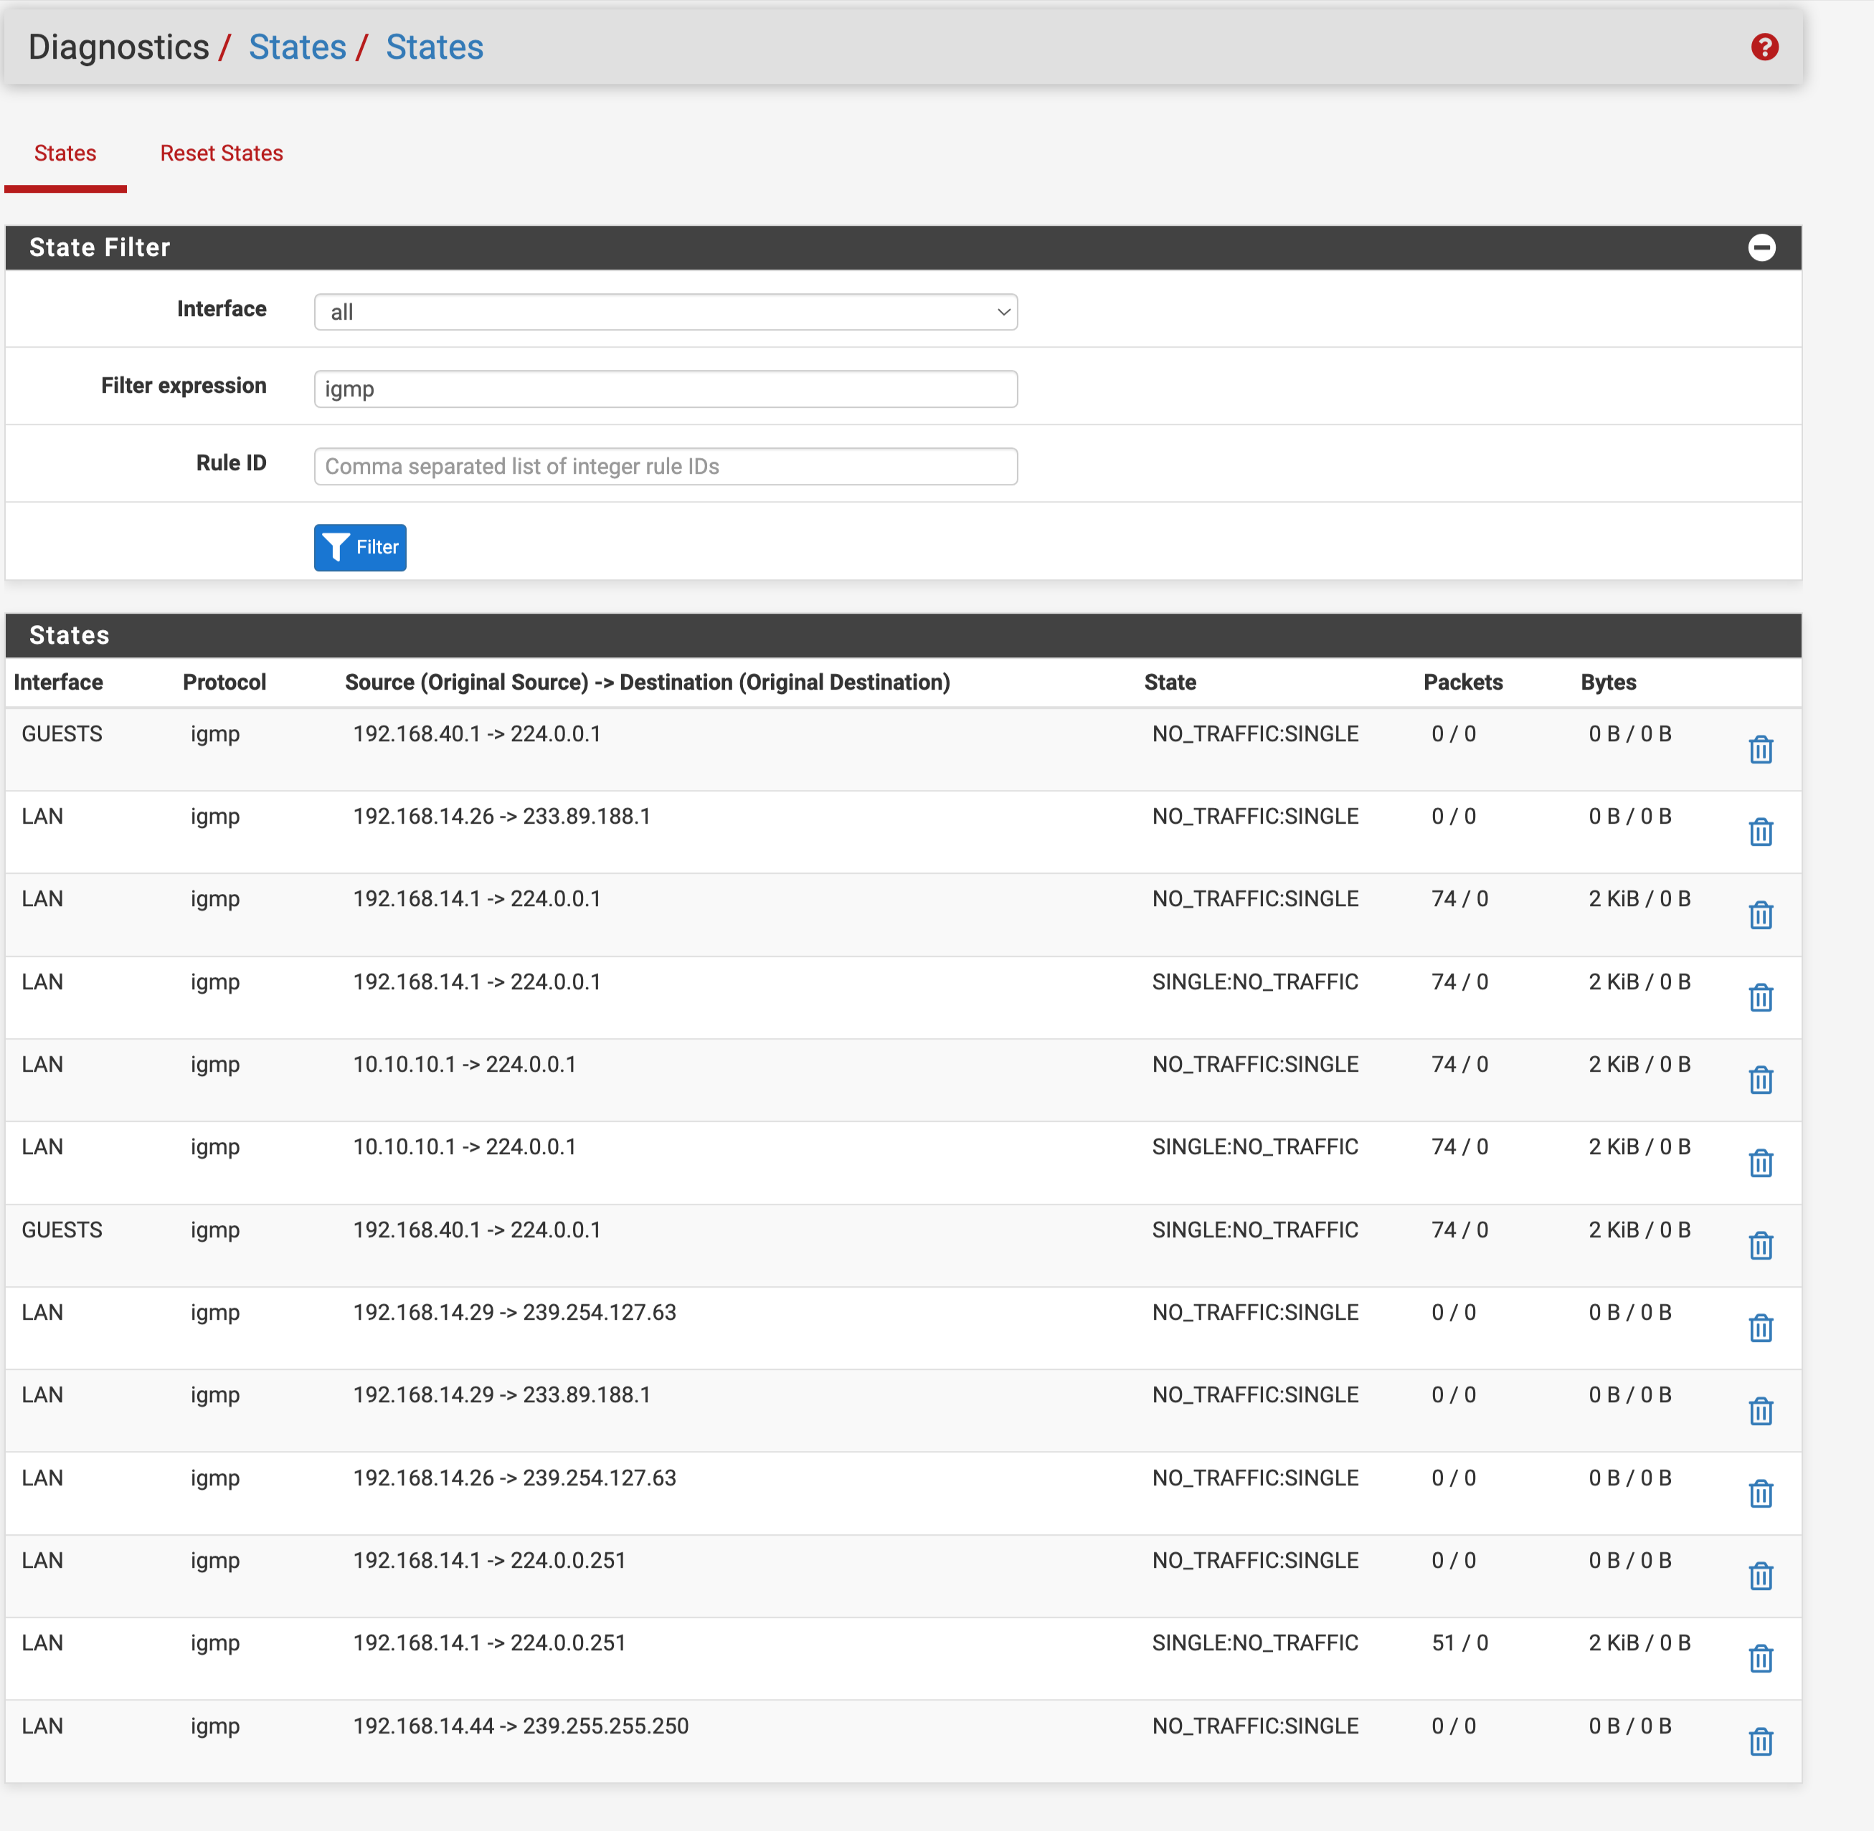The width and height of the screenshot is (1874, 1831).
Task: Switch to the Reset States tab
Action: coord(222,154)
